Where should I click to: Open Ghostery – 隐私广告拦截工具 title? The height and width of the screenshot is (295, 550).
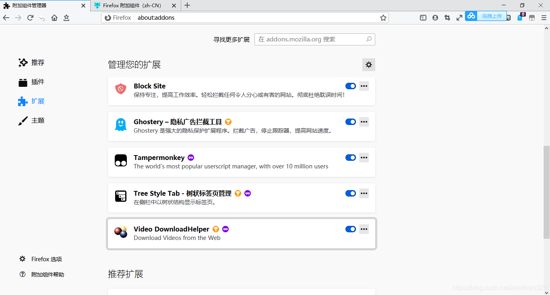pyautogui.click(x=178, y=122)
